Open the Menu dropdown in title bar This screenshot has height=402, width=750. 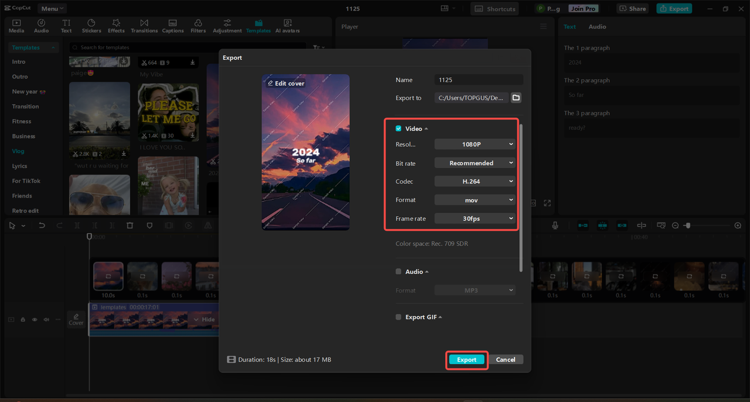[52, 9]
